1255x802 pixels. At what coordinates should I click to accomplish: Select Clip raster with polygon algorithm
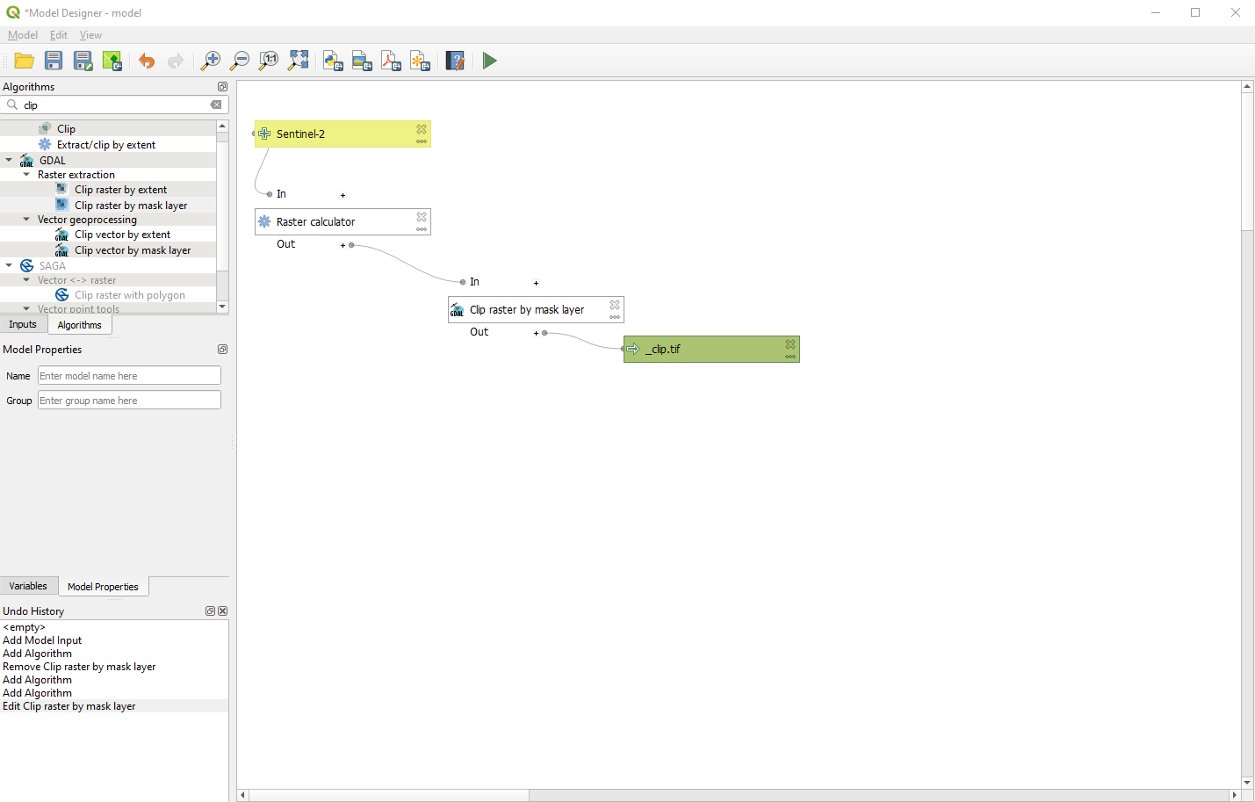130,295
